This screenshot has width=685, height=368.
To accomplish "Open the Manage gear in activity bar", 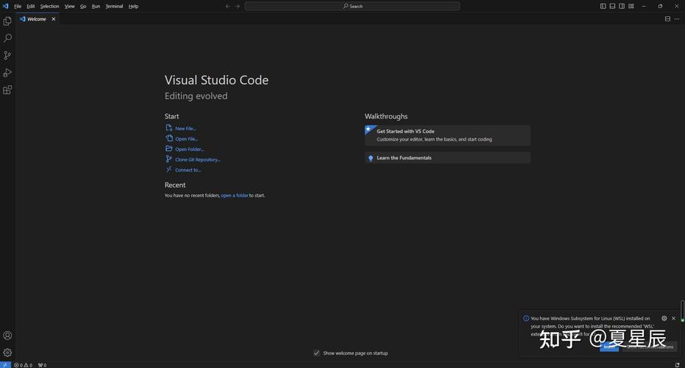I will pos(7,353).
